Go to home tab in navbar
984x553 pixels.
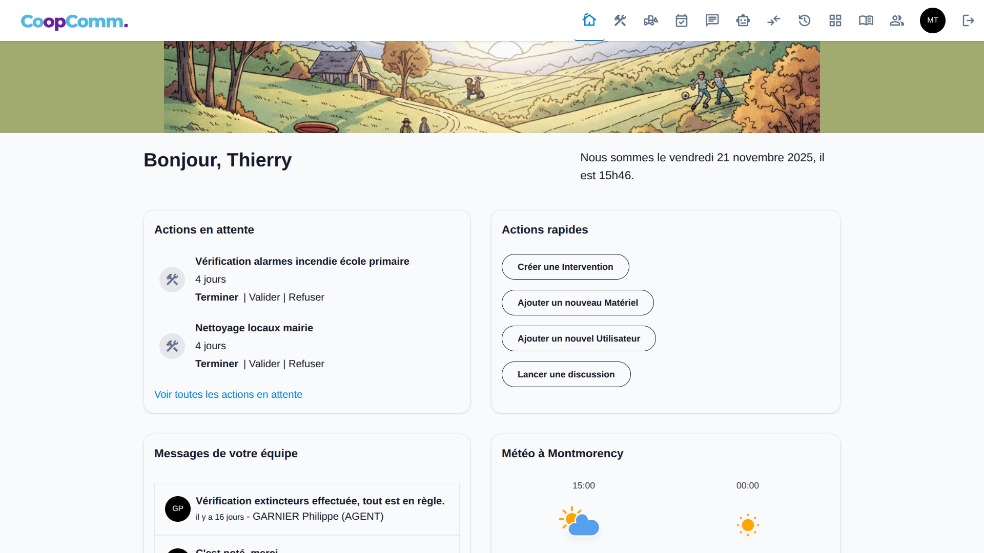[589, 20]
